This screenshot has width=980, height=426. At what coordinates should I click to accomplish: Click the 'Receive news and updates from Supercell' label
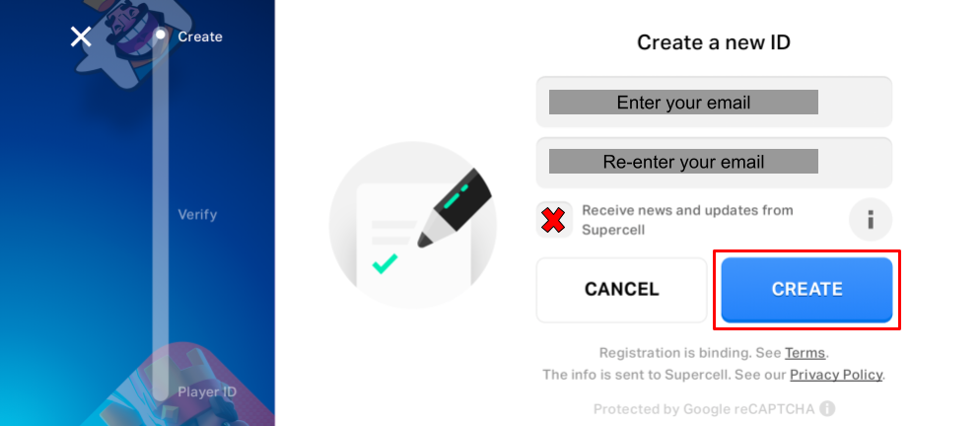click(x=687, y=220)
